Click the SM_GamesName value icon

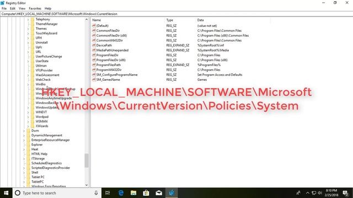(94, 79)
